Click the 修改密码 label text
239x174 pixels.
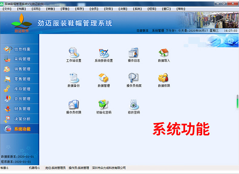[x=134, y=112]
